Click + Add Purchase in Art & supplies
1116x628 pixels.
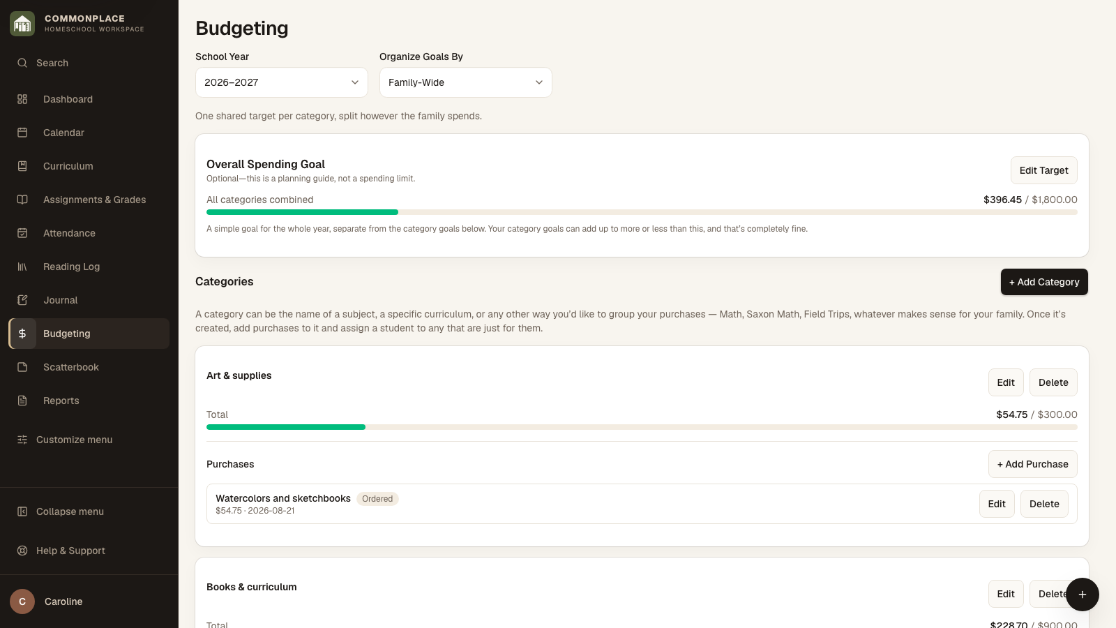click(1033, 464)
